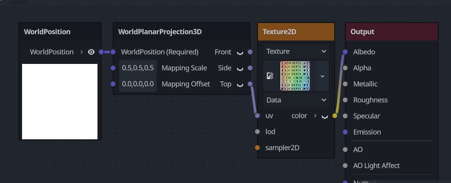Click the Mapping Scale input port
Viewport: 451px width, 183px height.
[x=113, y=68]
